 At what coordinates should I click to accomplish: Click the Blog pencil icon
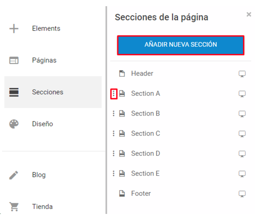[x=14, y=175]
